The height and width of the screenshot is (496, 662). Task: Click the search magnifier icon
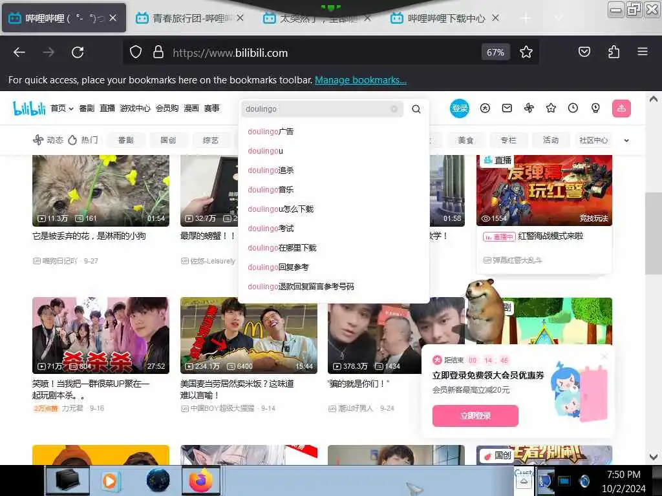click(x=416, y=109)
